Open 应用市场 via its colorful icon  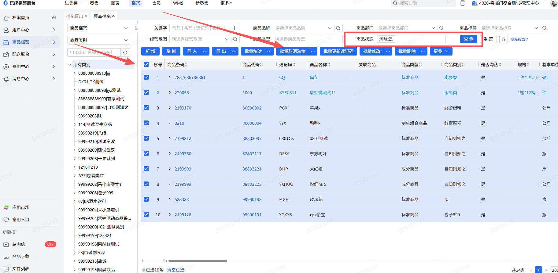6,207
